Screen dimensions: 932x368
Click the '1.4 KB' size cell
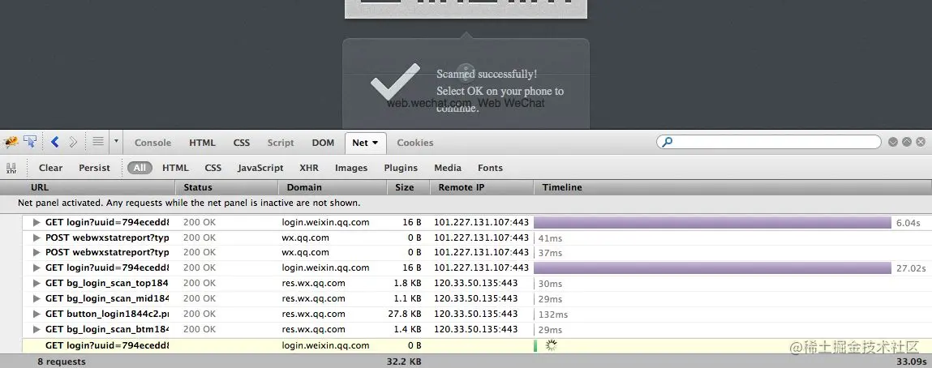click(407, 329)
